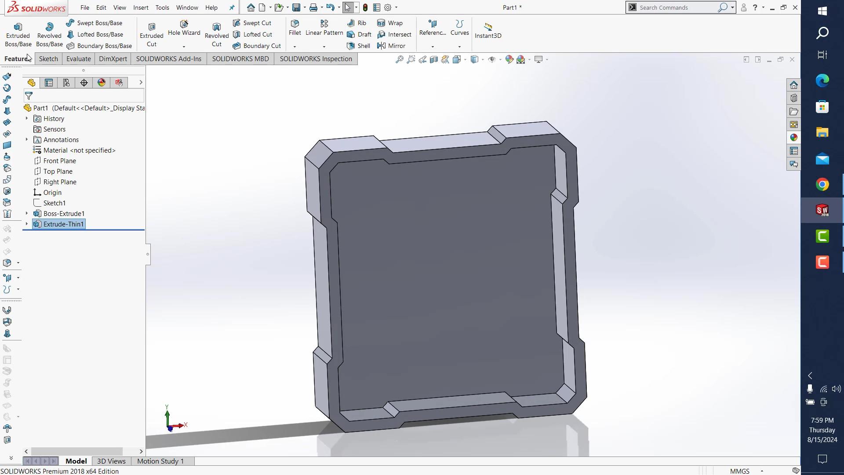Open the Motion Study 1 tab
The width and height of the screenshot is (844, 475).
click(160, 461)
